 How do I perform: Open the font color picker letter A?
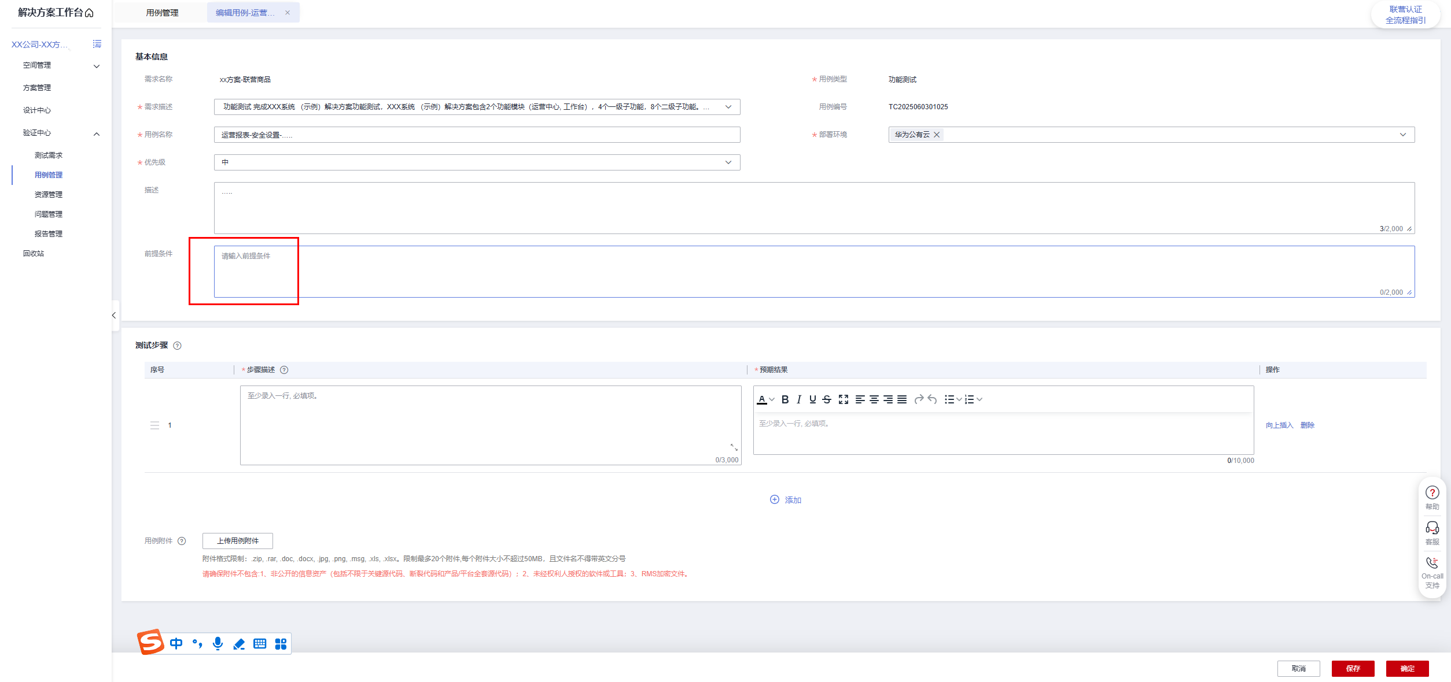click(762, 399)
